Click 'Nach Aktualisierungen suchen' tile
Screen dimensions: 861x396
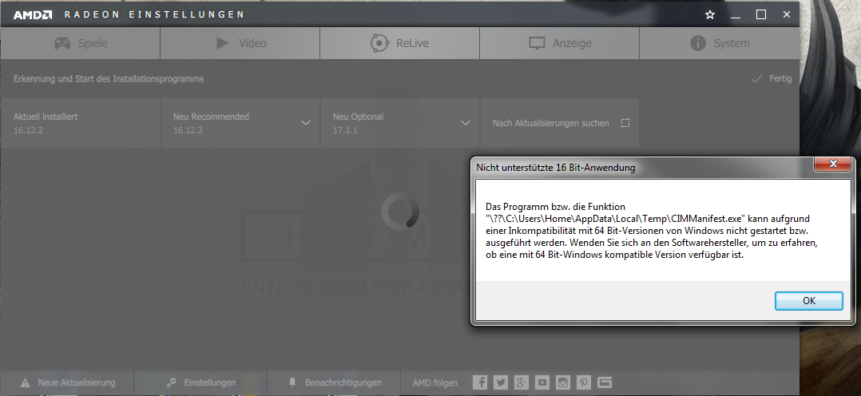pyautogui.click(x=560, y=123)
